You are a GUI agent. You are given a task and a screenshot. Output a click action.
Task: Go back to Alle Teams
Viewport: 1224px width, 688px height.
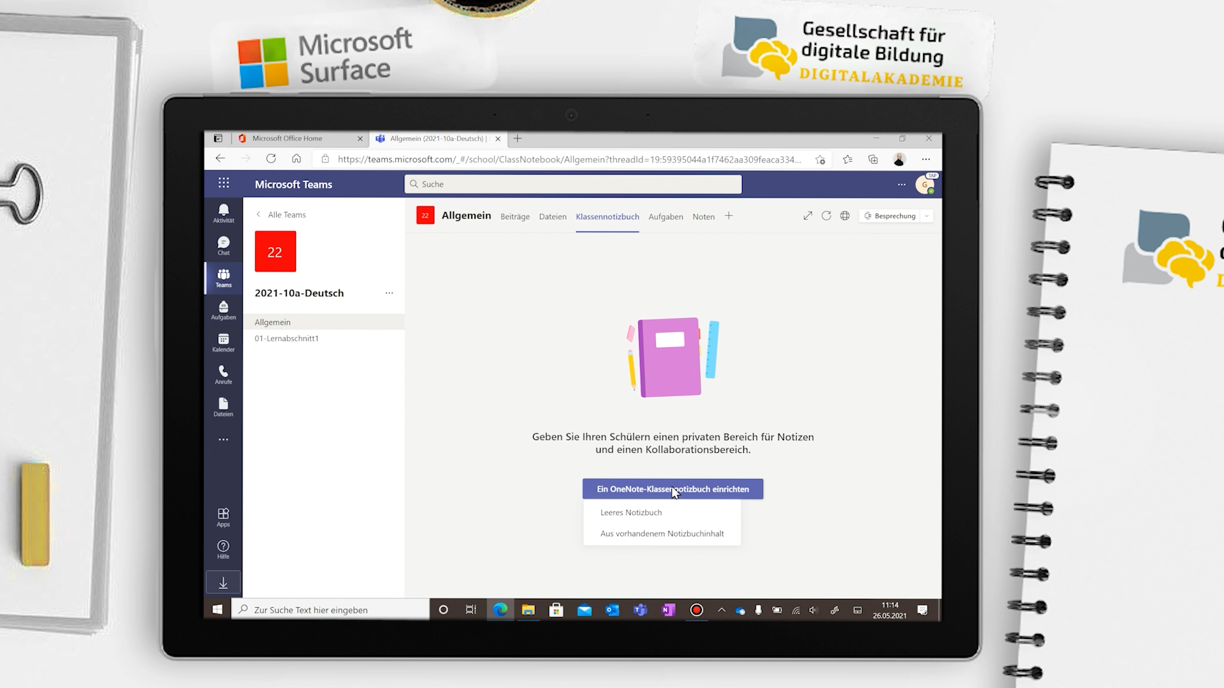[281, 215]
